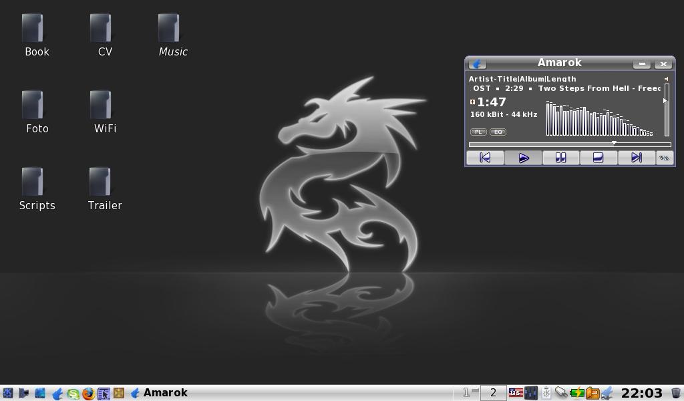
Task: Click the speaker icon above volume bar
Action: pos(666,79)
